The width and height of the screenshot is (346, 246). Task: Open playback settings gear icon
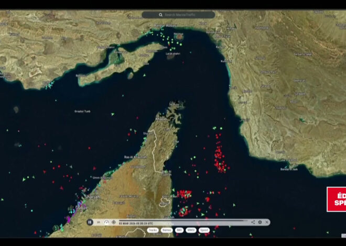click(260, 222)
